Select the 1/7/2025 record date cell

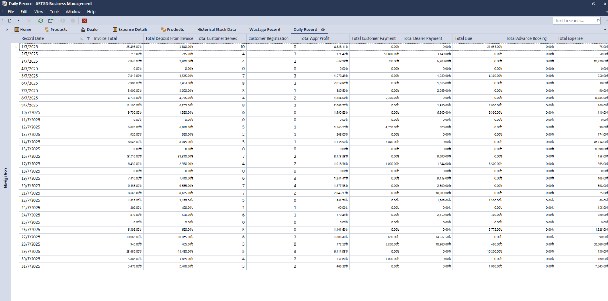(x=55, y=47)
